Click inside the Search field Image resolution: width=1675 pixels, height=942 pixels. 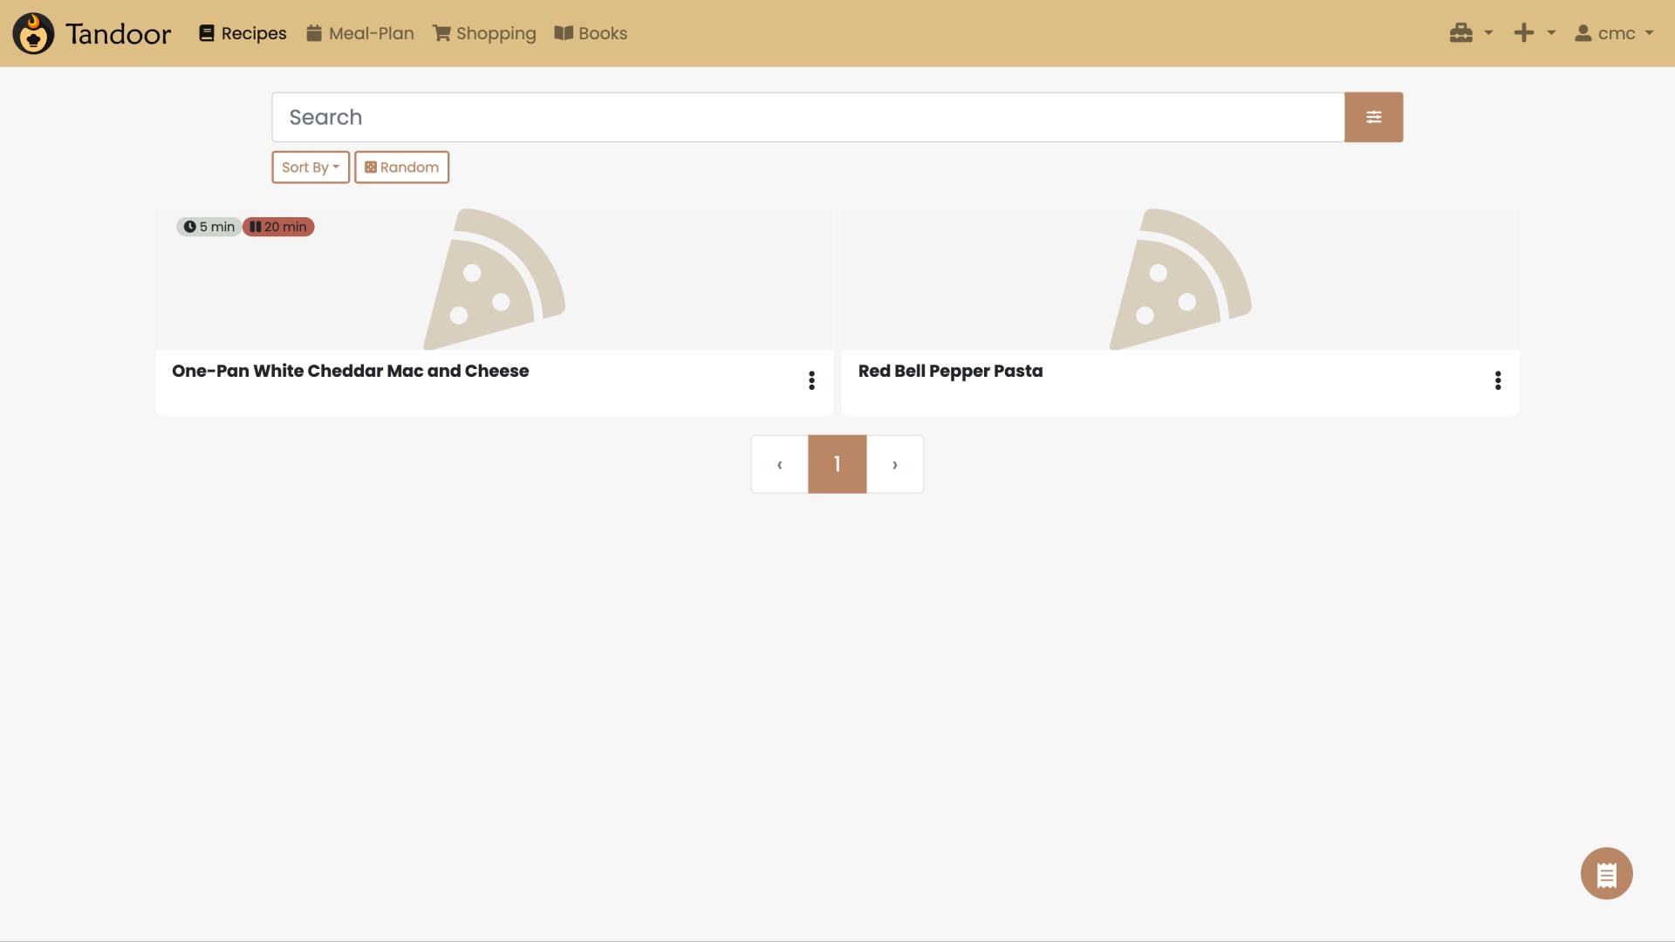click(785, 116)
